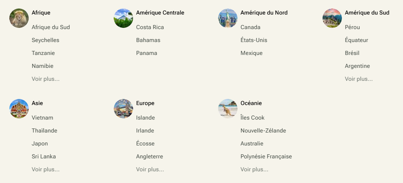Expand Voir plus under Asie
The image size is (403, 183).
[46, 169]
